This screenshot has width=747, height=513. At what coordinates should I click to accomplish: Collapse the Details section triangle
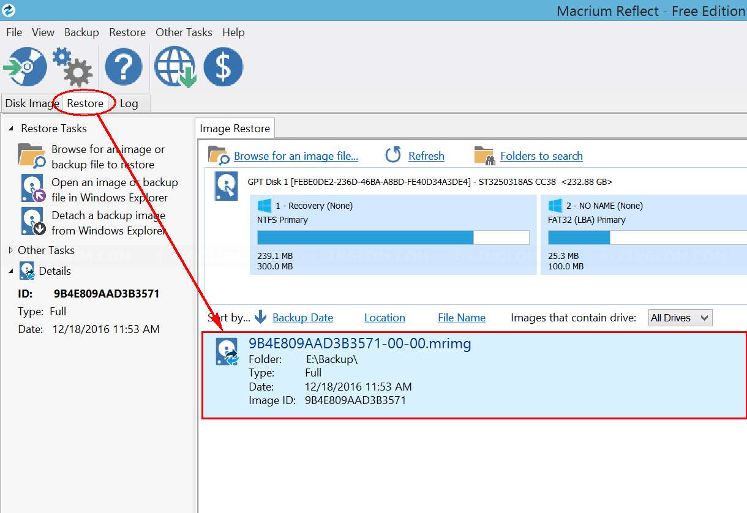click(11, 271)
